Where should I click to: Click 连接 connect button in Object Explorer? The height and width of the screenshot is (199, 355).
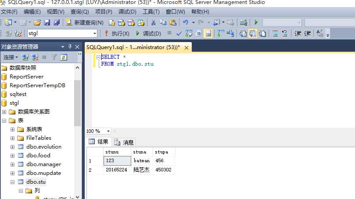[x=11, y=57]
